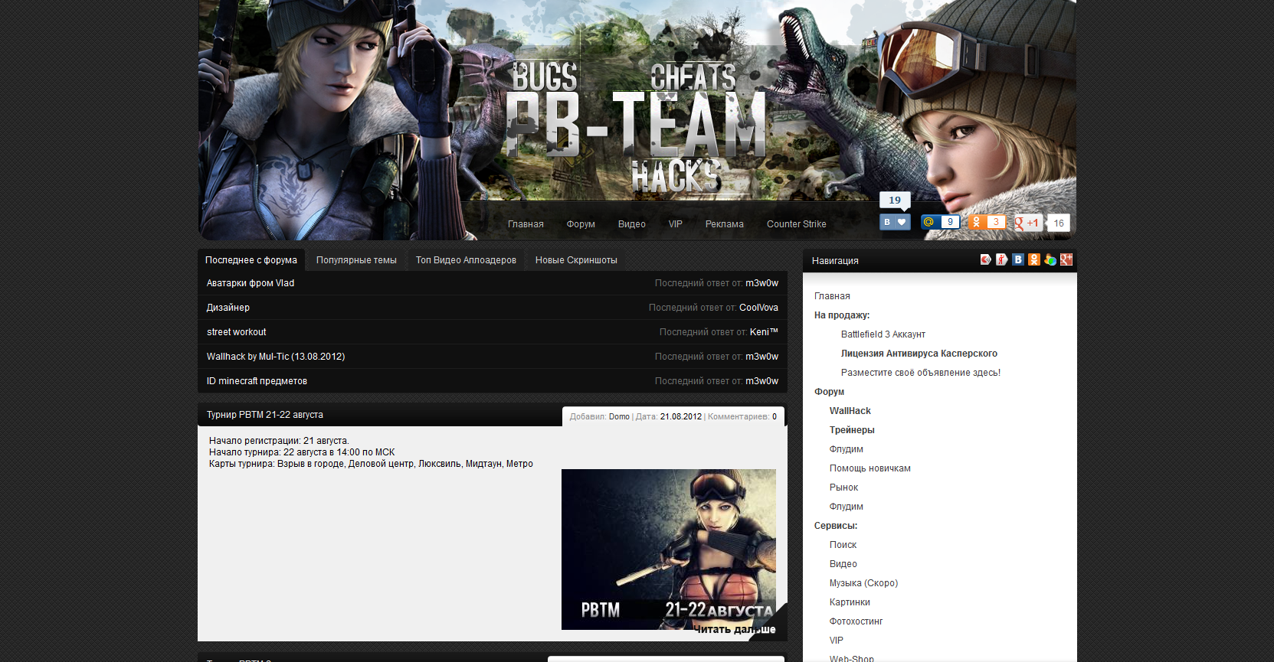Click the date 21.08.2012 of the tournament post
This screenshot has height=662, width=1274.
(x=681, y=417)
